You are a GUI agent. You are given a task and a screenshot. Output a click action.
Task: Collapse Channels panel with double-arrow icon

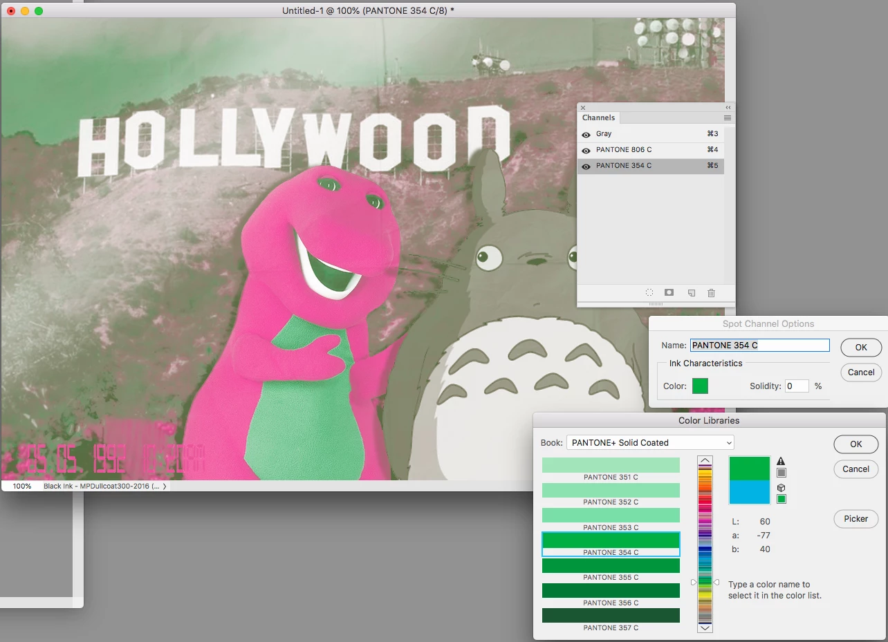click(728, 108)
